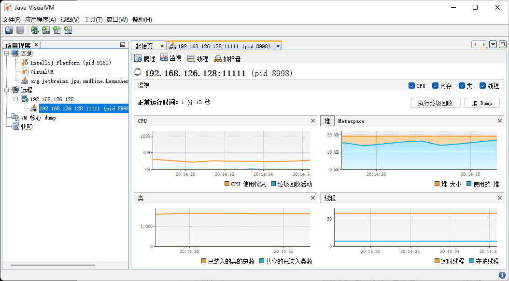The image size is (509, 281).
Task: Select IntelliJ Platform (pid 9160) in tree
Action: click(71, 63)
